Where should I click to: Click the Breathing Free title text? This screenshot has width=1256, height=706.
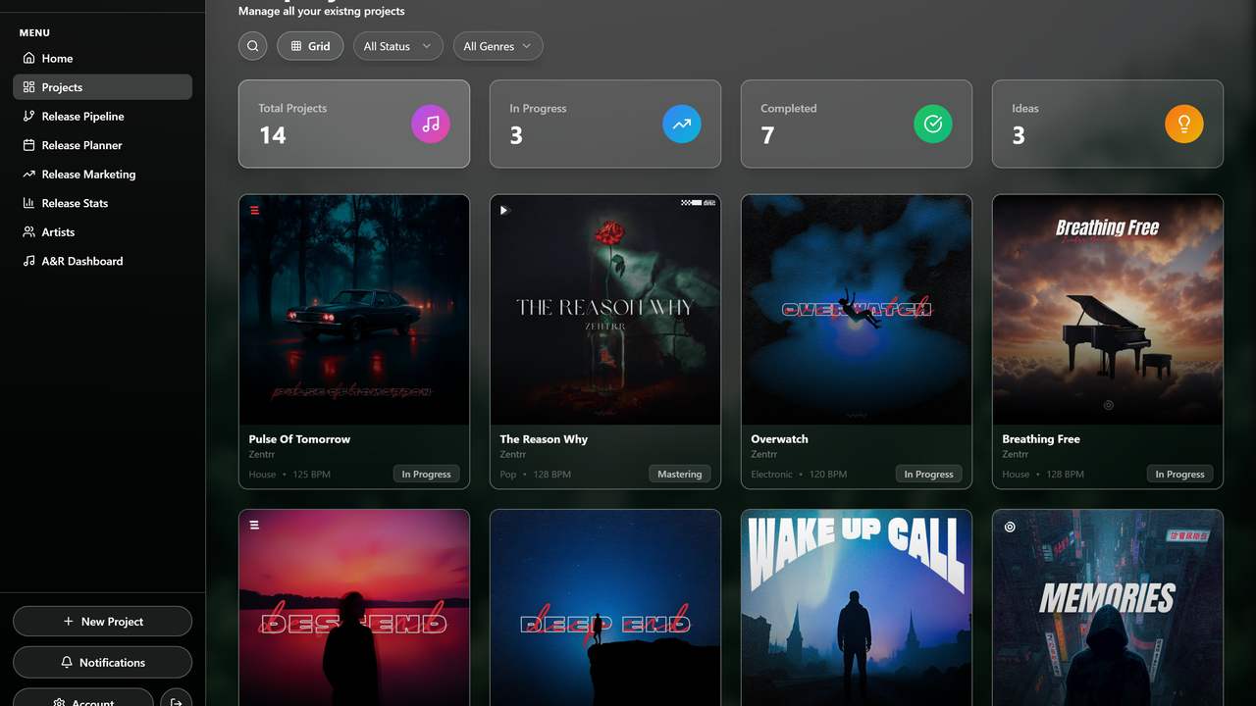1041,439
